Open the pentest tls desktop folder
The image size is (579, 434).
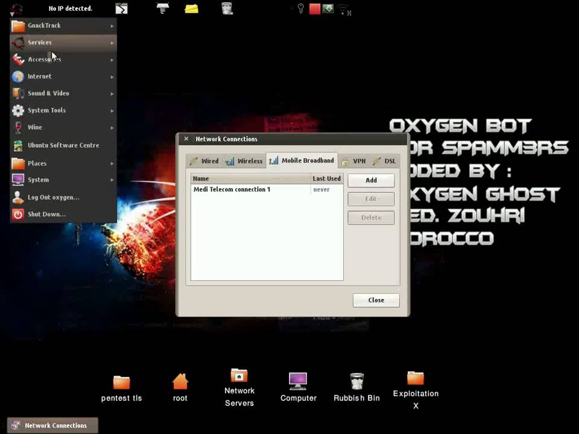[121, 388]
